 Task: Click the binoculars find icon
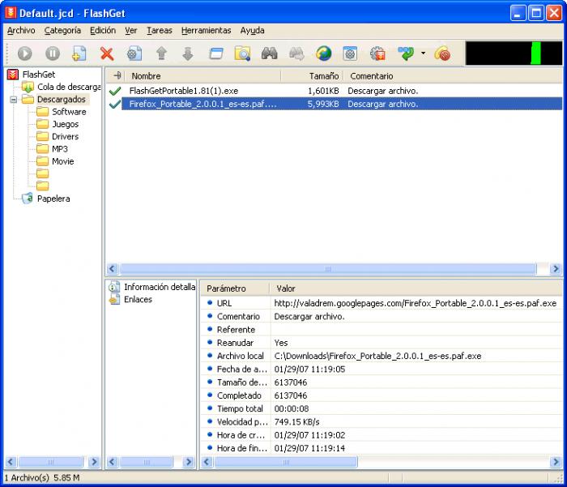270,53
